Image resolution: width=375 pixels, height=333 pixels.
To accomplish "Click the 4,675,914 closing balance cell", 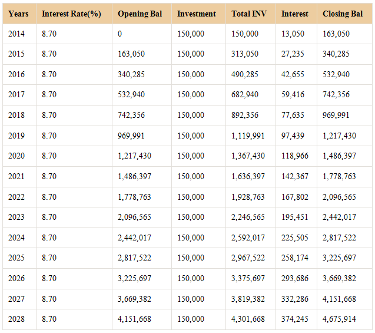I will 339,319.
